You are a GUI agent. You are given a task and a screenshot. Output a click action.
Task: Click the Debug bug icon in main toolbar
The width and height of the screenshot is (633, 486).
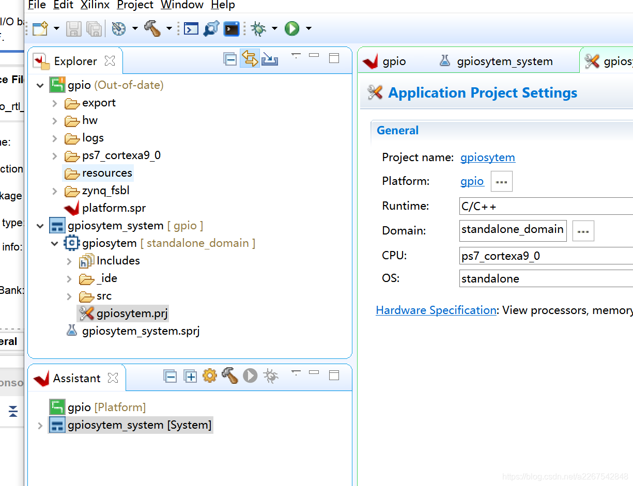click(258, 28)
